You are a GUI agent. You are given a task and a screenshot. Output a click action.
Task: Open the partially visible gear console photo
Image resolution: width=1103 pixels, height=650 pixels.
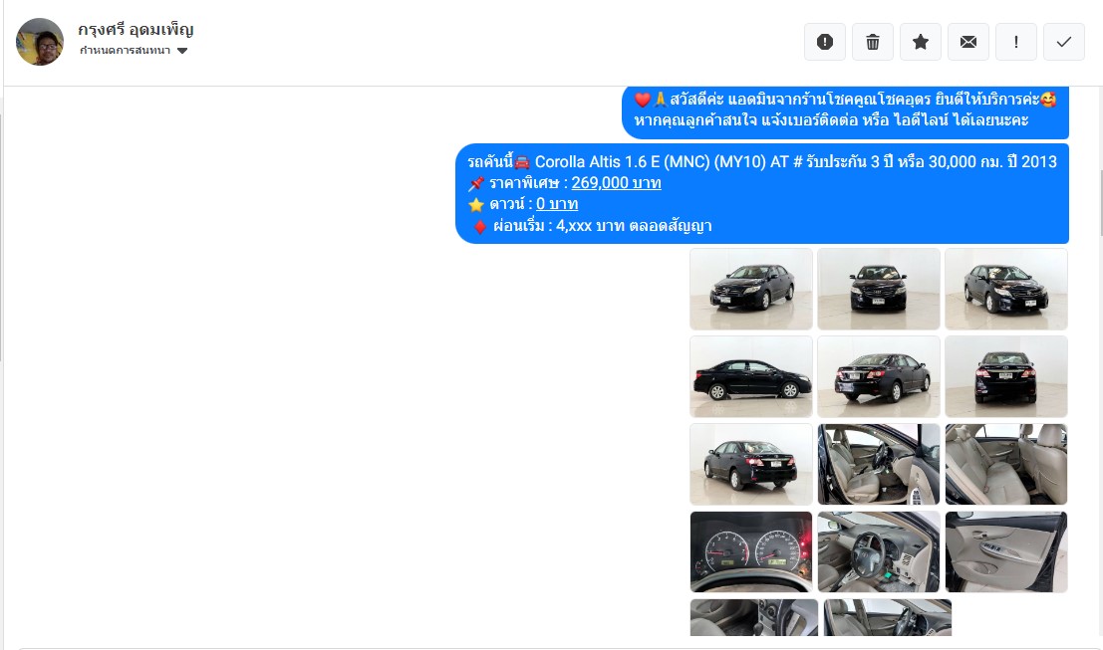[754, 618]
